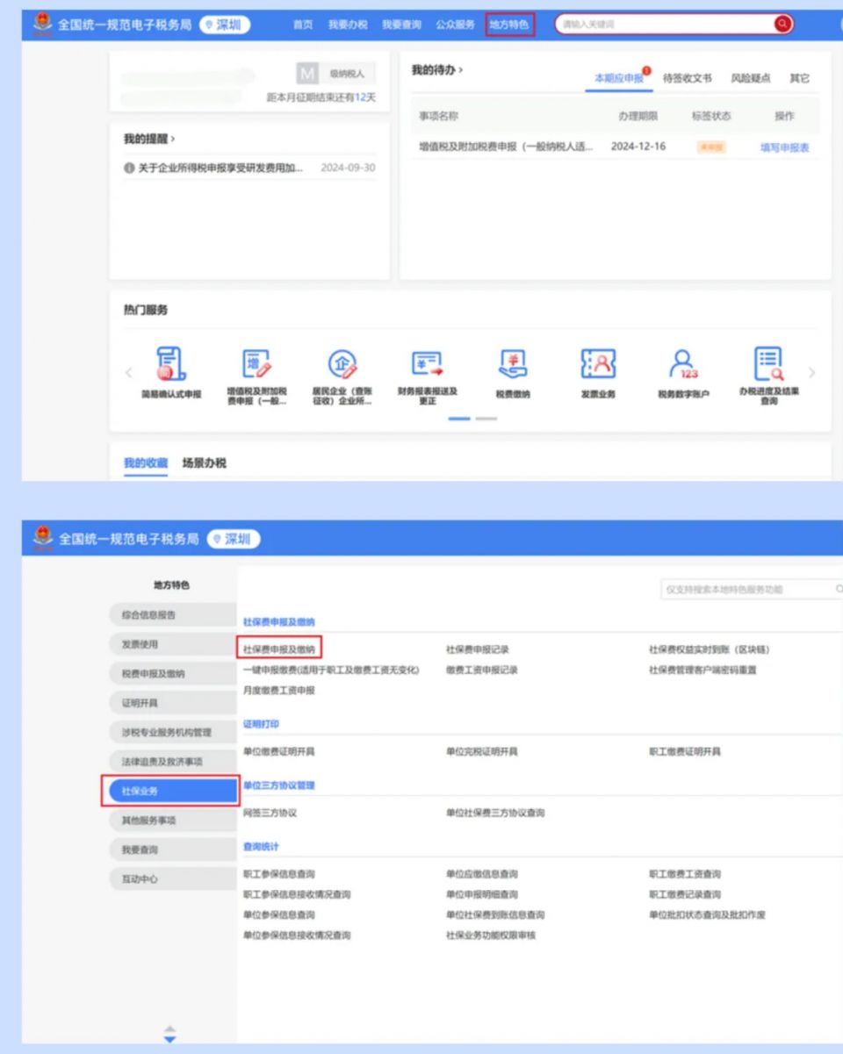Screen dimensions: 843x1054
Task: Click red search button in top bar
Action: pyautogui.click(x=782, y=25)
